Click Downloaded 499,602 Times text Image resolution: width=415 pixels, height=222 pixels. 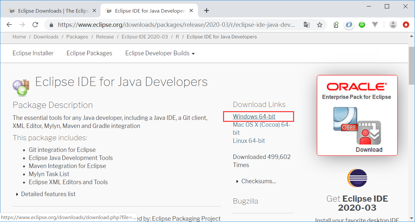pos(262,161)
